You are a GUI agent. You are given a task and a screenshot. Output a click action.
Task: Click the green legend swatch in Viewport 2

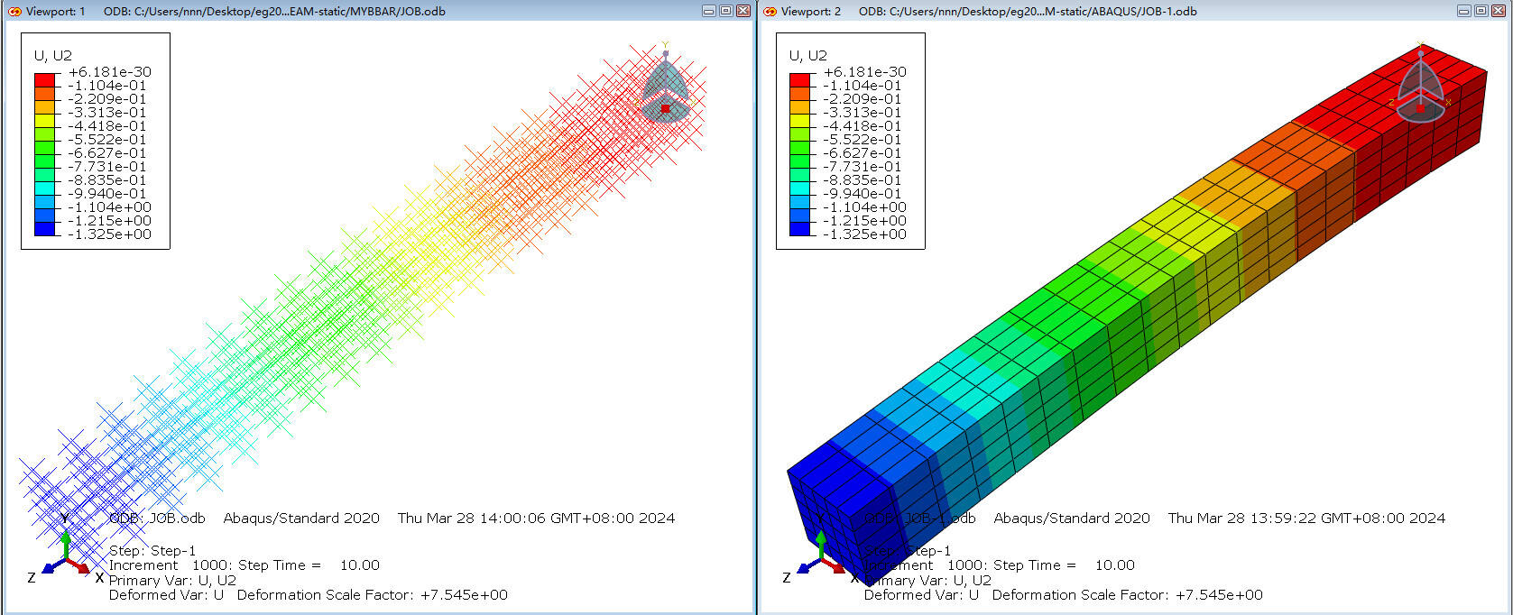[800, 161]
